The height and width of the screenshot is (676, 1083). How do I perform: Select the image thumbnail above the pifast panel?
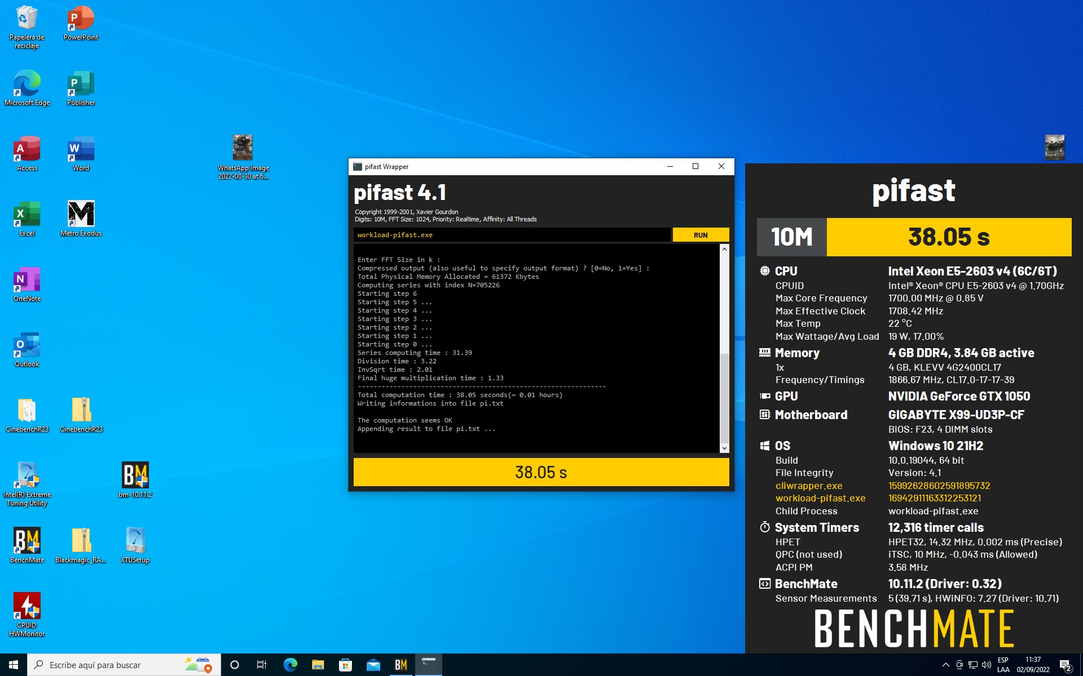(x=1054, y=148)
